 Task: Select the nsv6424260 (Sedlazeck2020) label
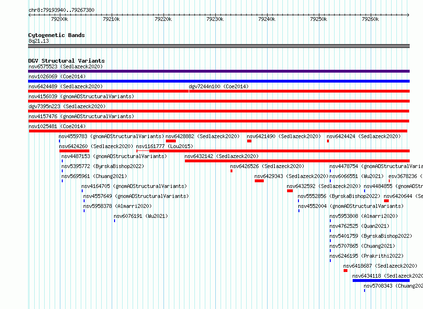coord(96,146)
